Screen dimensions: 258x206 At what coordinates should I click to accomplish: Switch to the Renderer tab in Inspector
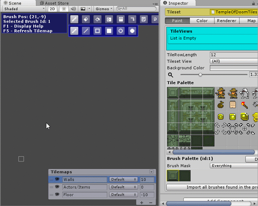pyautogui.click(x=226, y=21)
